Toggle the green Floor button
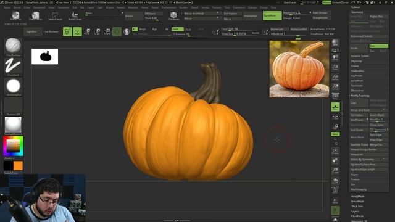This screenshot has width=395, height=222. tap(335, 107)
